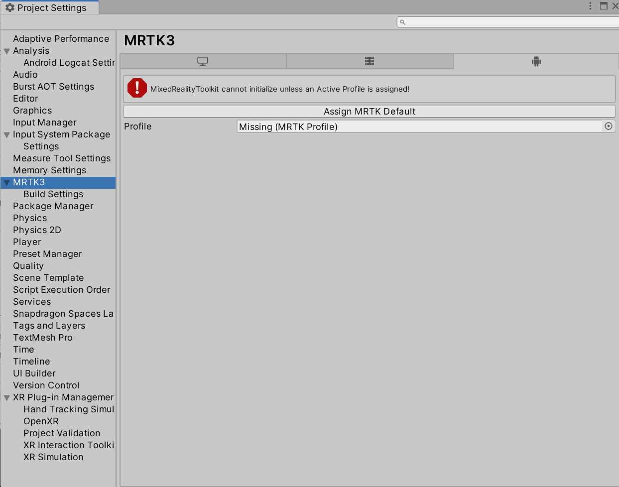Select the Project Settings tab

(50, 7)
